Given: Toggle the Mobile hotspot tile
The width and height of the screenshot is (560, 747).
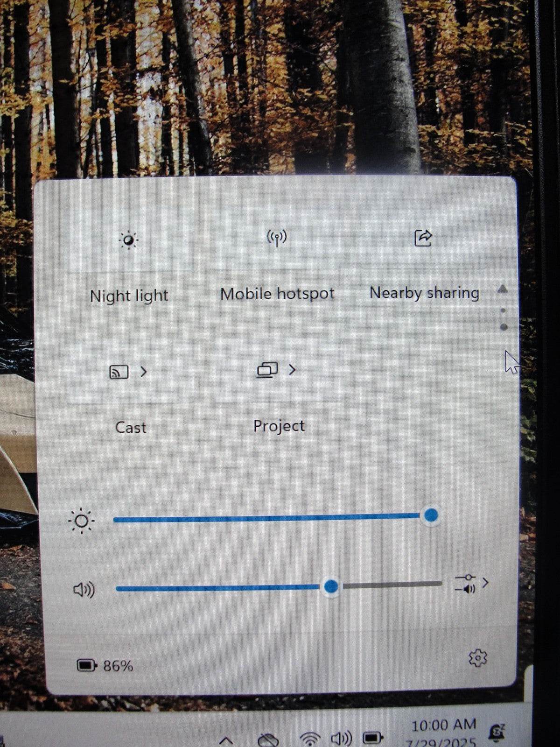Looking at the screenshot, I should click(x=277, y=239).
